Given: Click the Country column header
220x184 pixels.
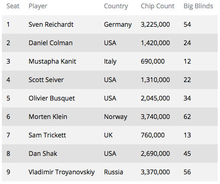Looking at the screenshot, I should (116, 6).
